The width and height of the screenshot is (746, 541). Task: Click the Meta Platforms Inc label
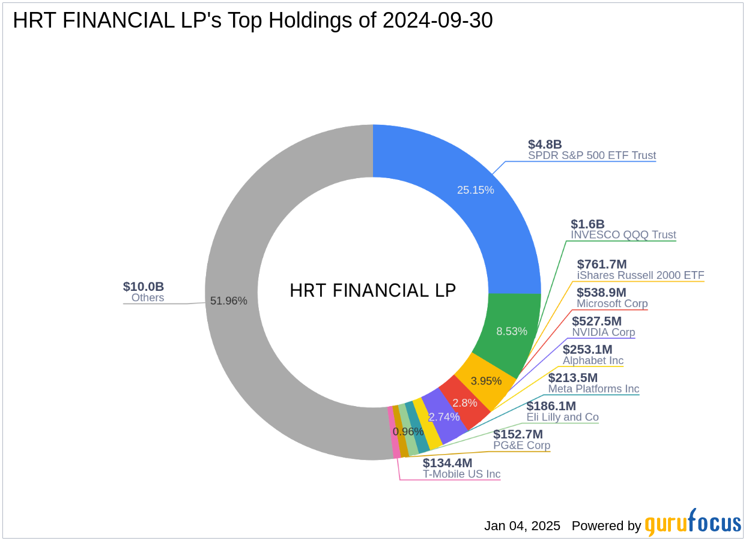coord(593,389)
